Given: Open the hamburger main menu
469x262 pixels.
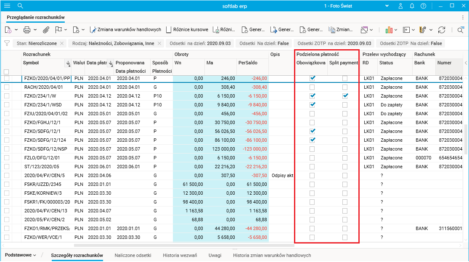Looking at the screenshot, I should click(x=7, y=6).
